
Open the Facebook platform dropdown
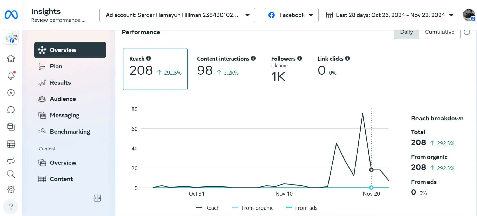291,15
